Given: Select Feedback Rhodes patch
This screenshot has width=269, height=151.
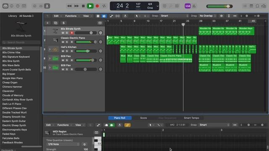Looking at the screenshot, I should coord(13,143).
